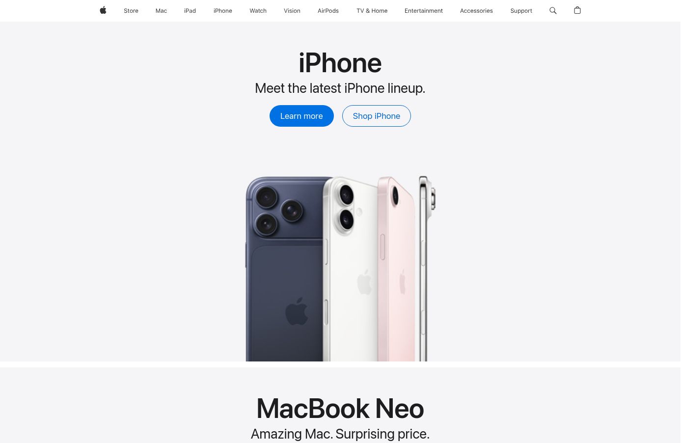Open the TV & Home menu
The width and height of the screenshot is (682, 443).
[372, 11]
